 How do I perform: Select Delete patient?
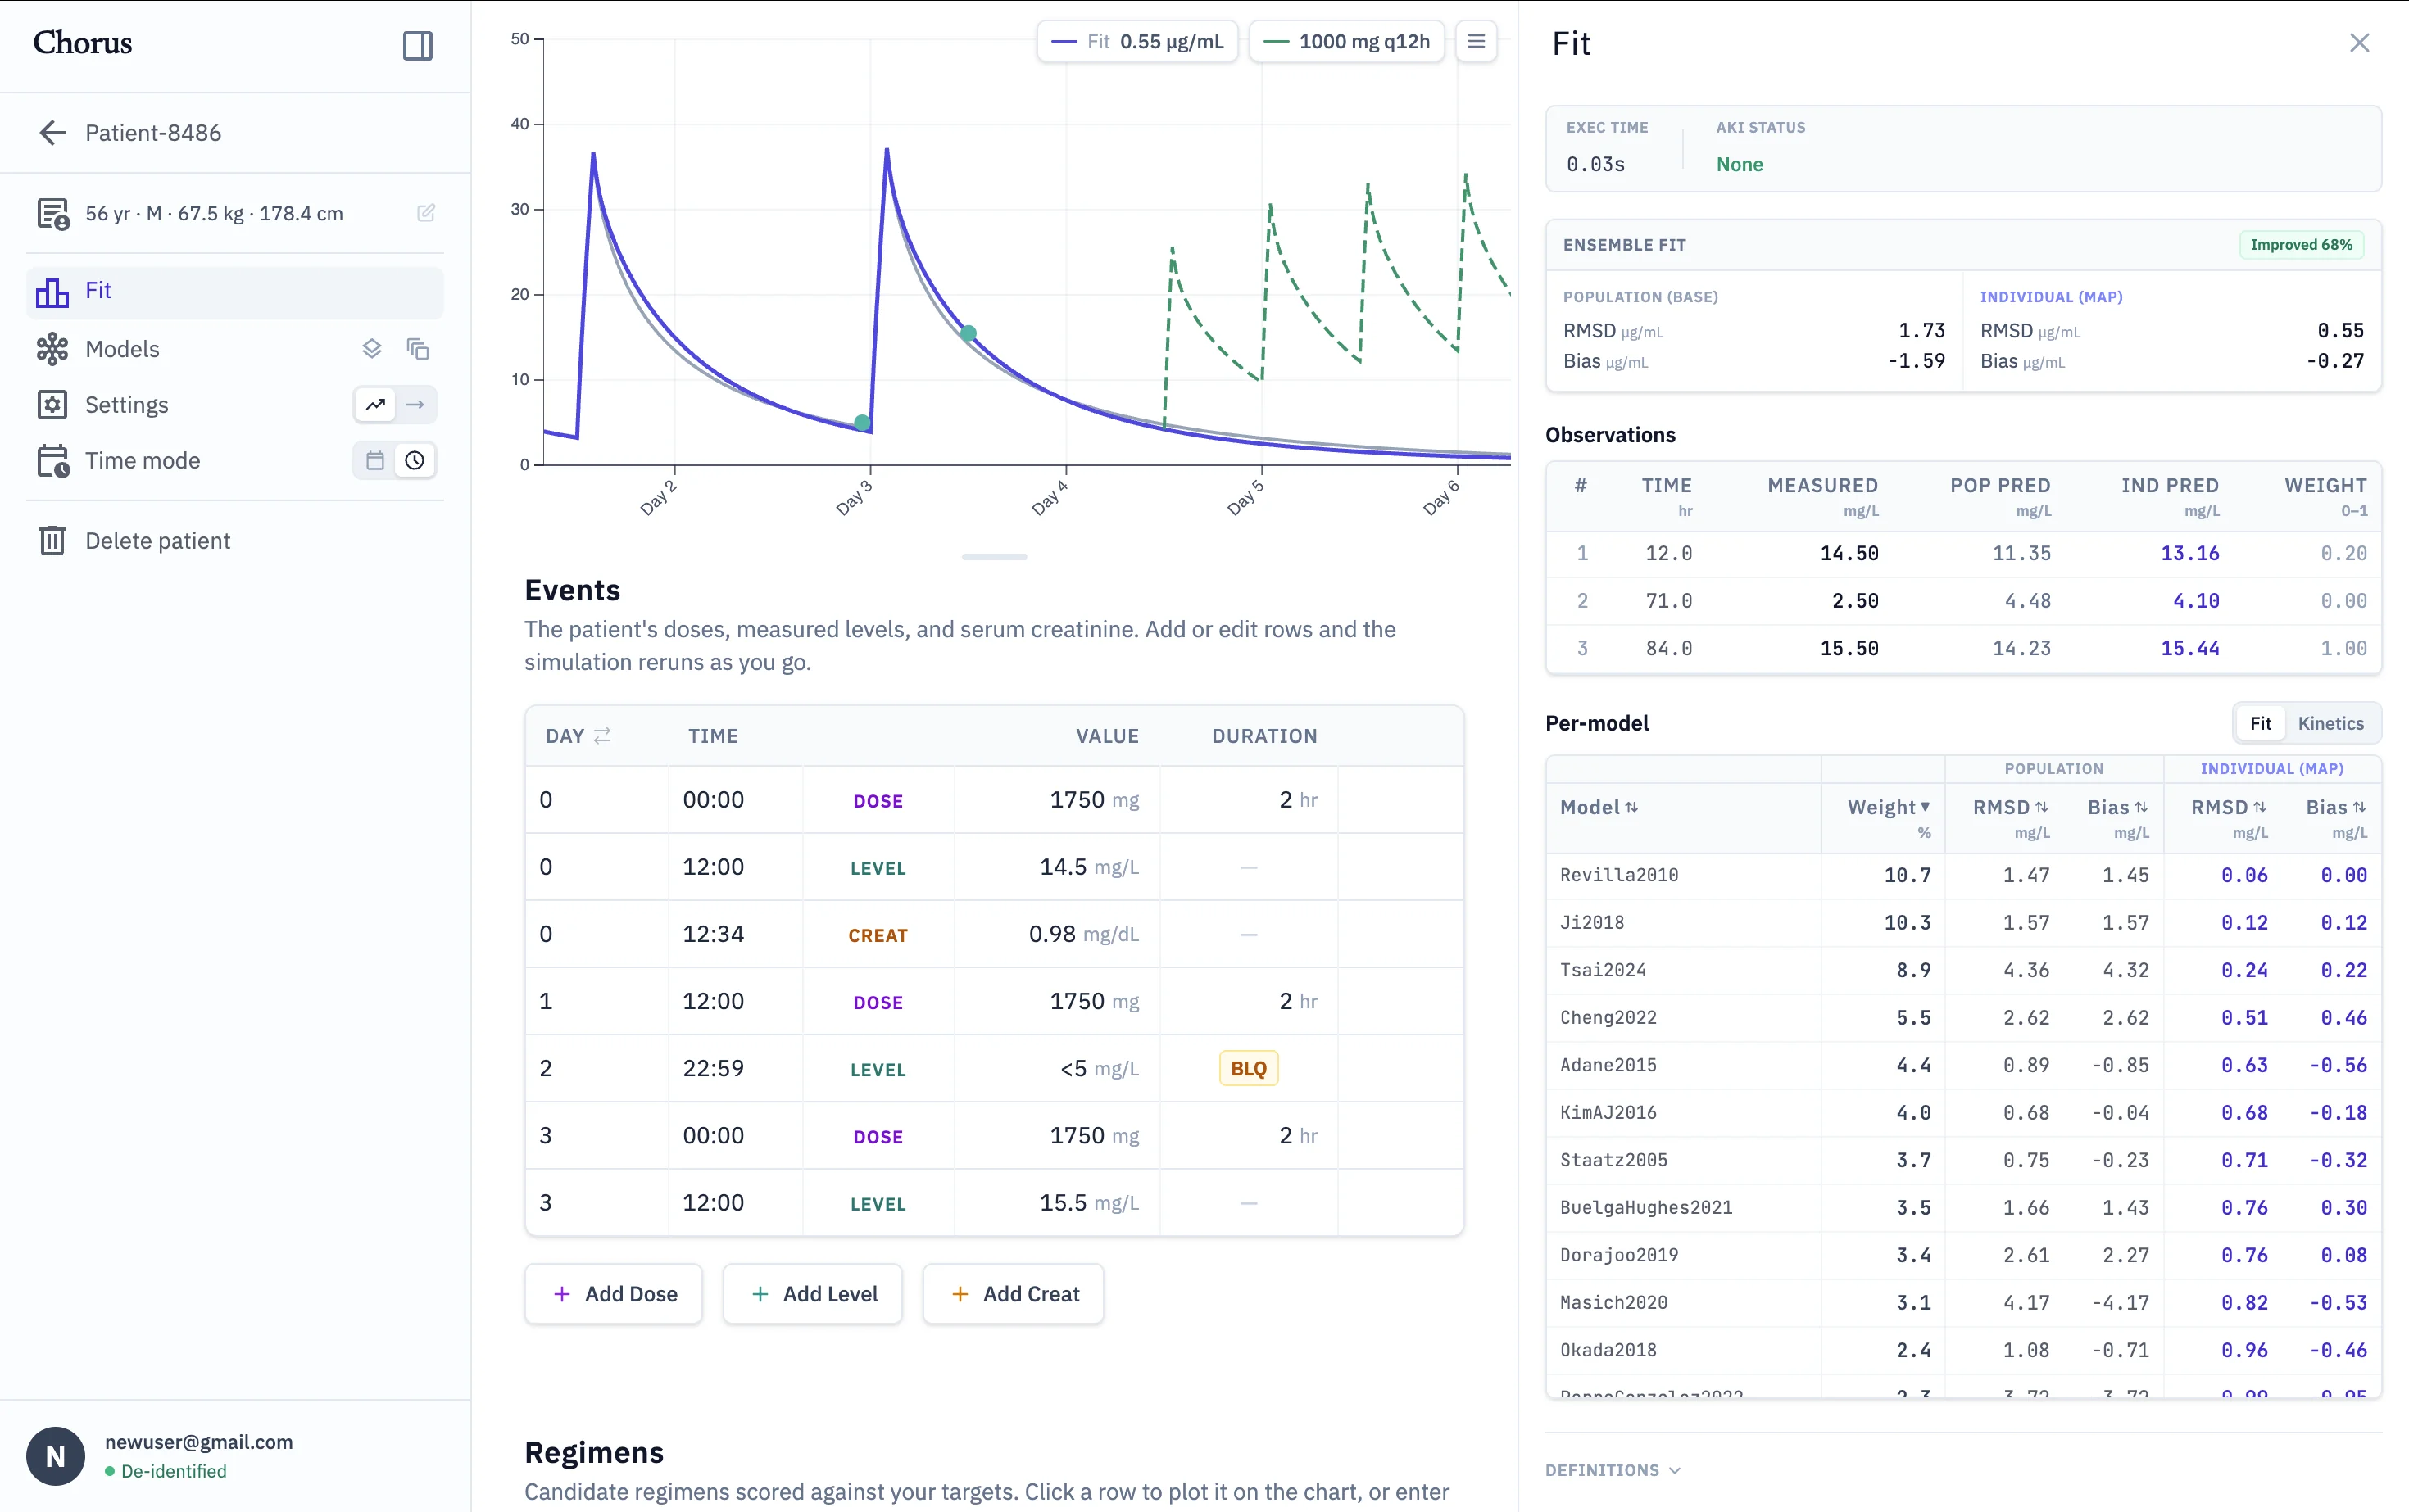(x=158, y=541)
